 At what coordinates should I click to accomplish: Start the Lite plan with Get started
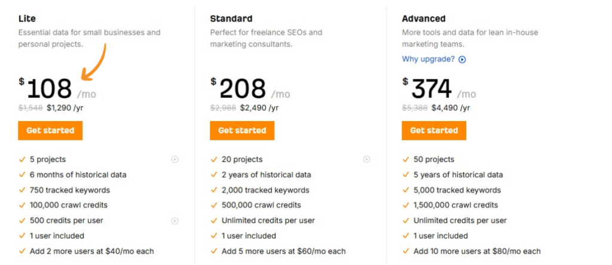(x=50, y=131)
